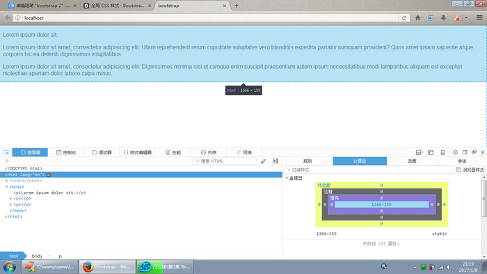The width and height of the screenshot is (487, 274).
Task: Select the Lorem ipsum dolor sit p node
Action: 49,193
